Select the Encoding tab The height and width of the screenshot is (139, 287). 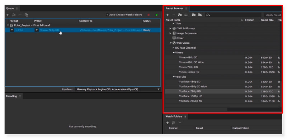[11, 96]
